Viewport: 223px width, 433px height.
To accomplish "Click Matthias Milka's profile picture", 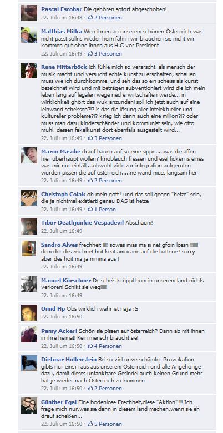I will coord(29,35).
